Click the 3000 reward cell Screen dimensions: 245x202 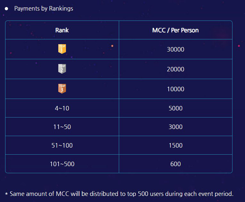tap(176, 127)
